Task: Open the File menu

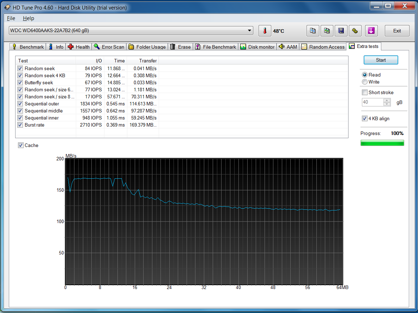Action: pyautogui.click(x=11, y=18)
